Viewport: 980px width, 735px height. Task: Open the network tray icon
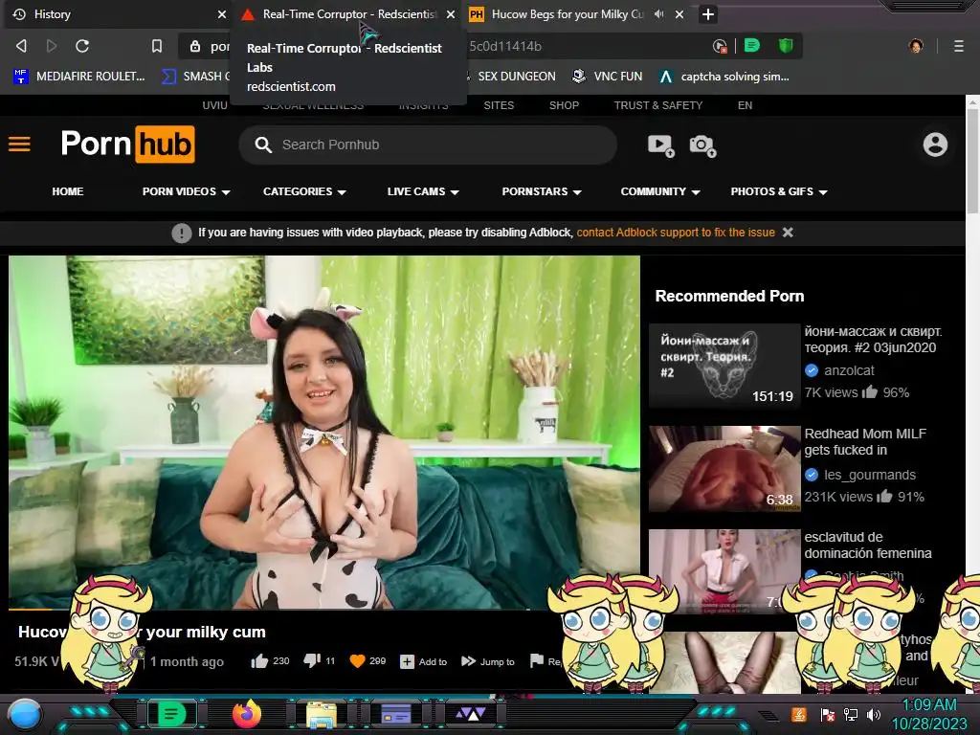[851, 714]
